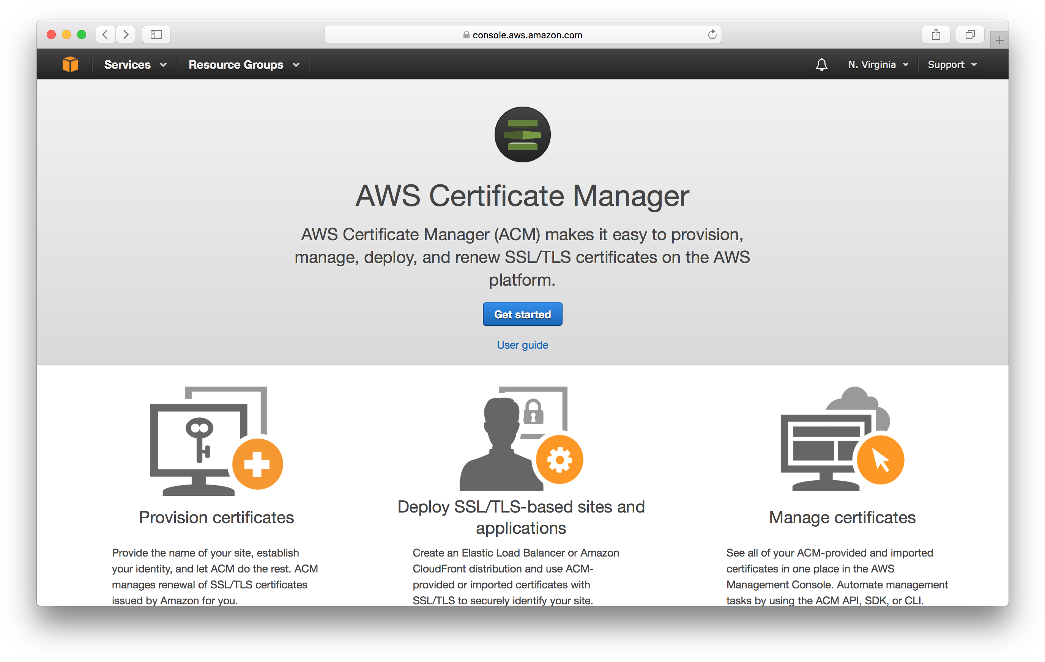Click the Manage certificates heading
1045x662 pixels.
pos(842,517)
